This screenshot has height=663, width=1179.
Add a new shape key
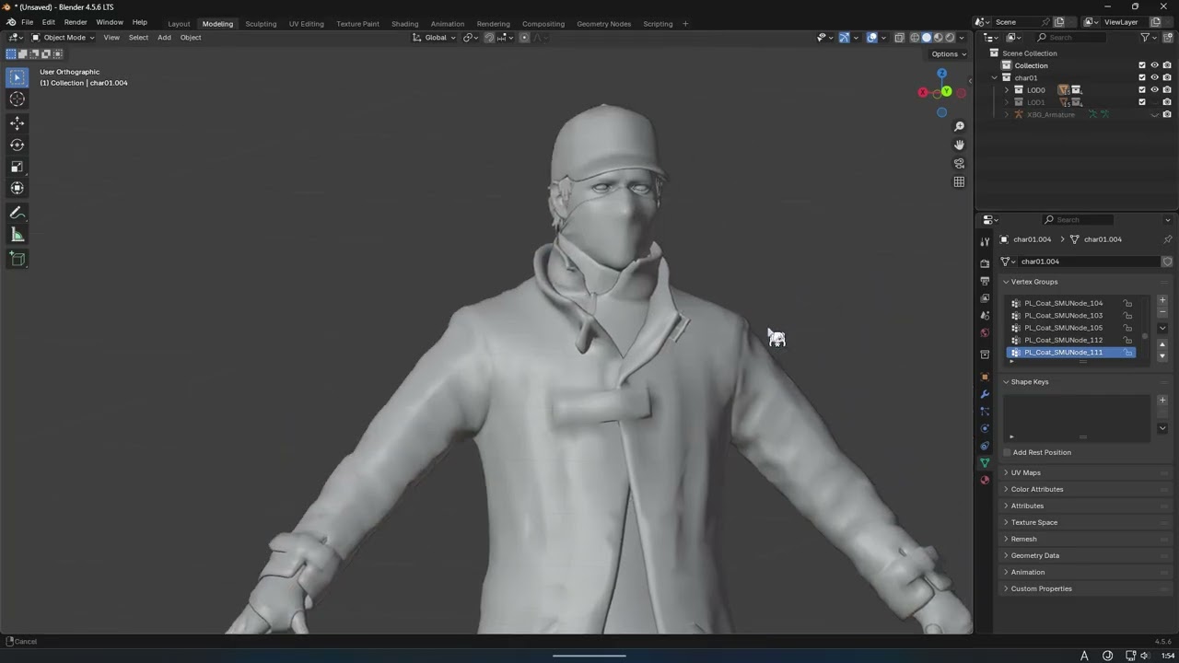(1162, 400)
